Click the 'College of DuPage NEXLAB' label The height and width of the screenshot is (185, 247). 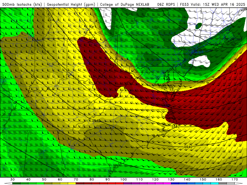click(x=125, y=4)
